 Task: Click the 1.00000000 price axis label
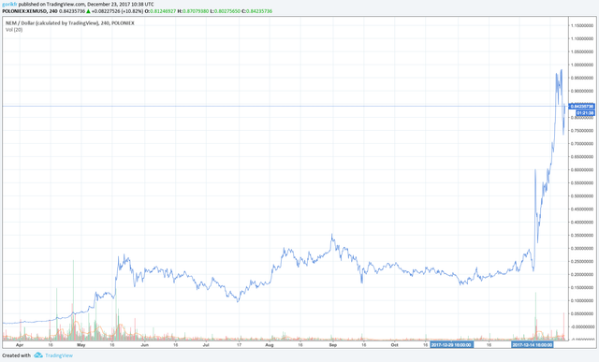point(582,65)
